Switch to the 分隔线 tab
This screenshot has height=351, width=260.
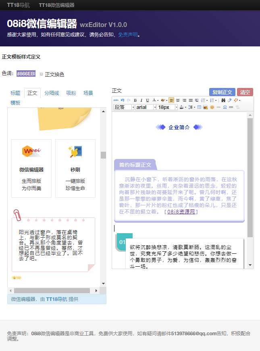(52, 93)
